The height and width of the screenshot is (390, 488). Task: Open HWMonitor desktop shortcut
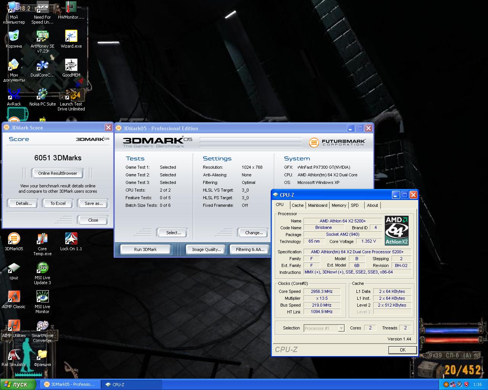click(x=71, y=11)
